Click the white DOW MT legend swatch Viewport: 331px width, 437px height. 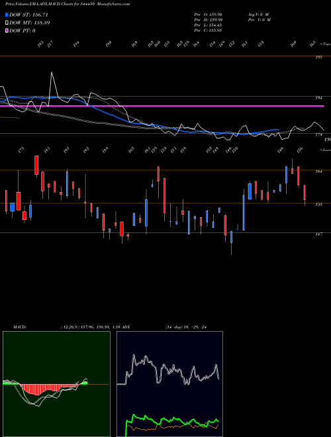tap(7, 23)
